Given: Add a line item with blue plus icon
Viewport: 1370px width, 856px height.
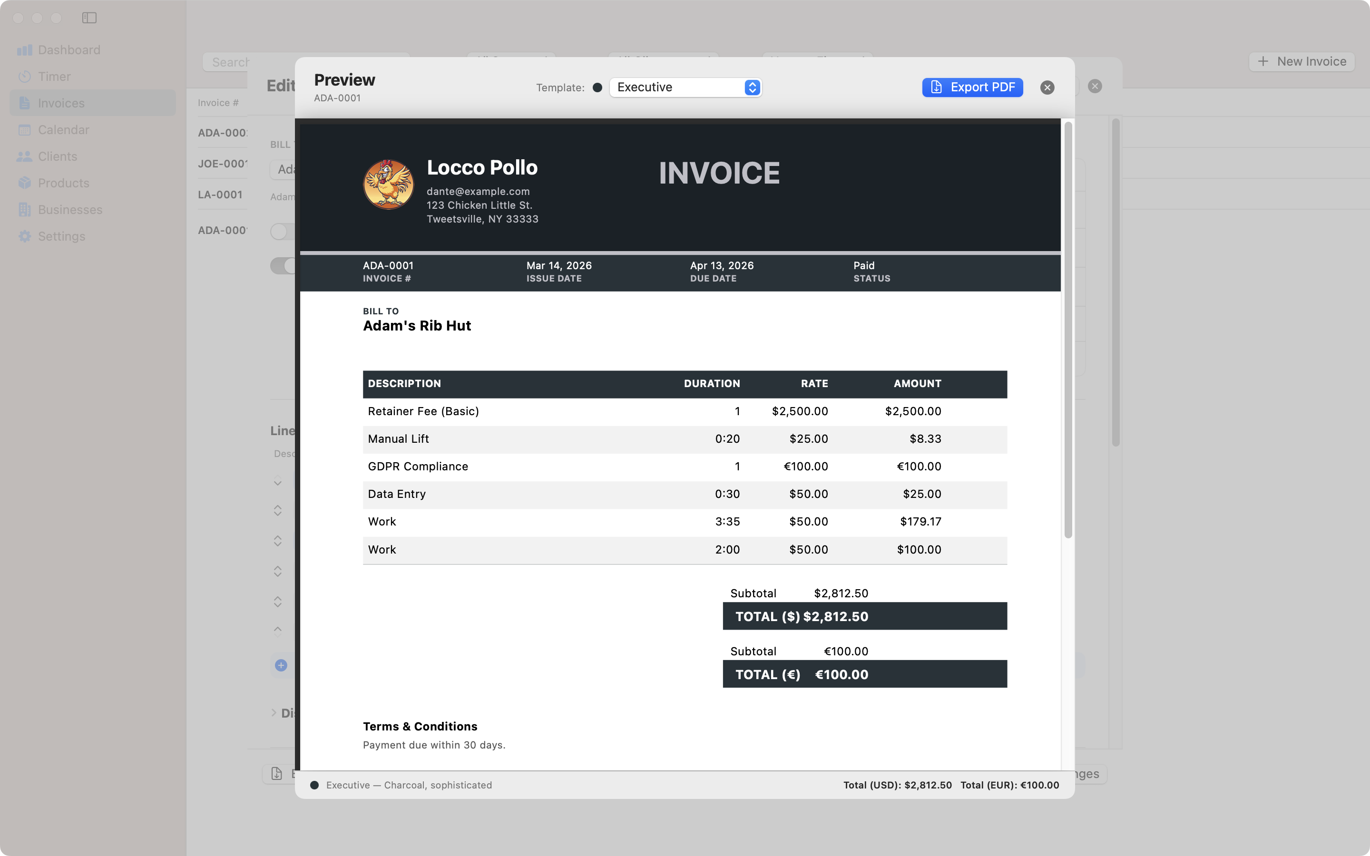Looking at the screenshot, I should [x=281, y=665].
